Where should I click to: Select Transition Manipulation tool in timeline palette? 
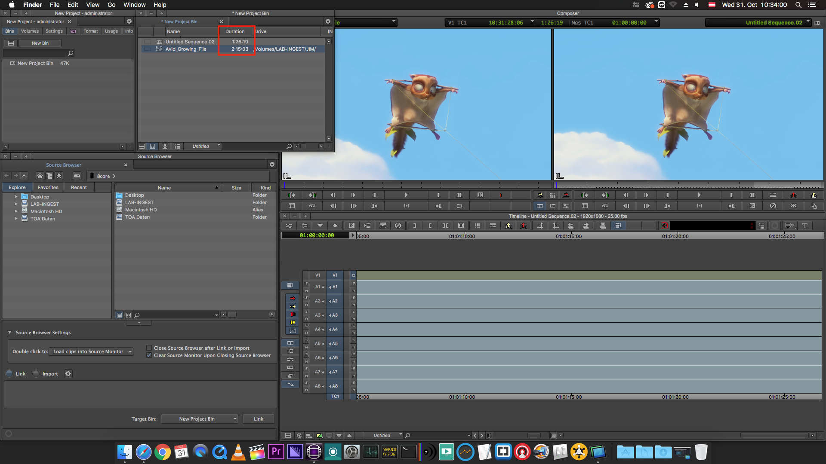(293, 331)
